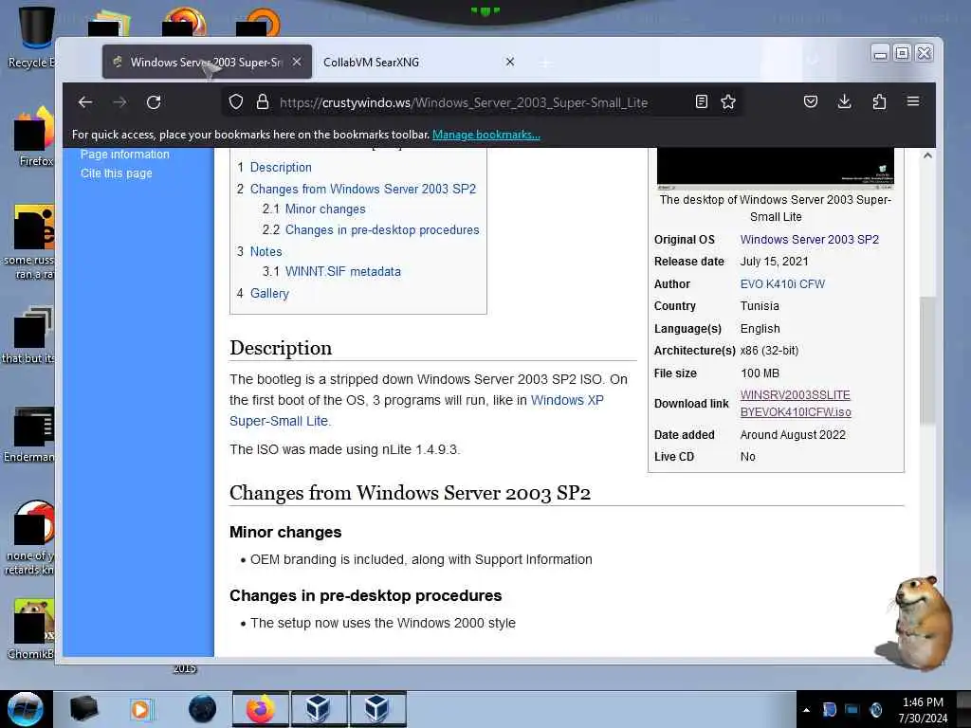971x728 pixels.
Task: Jump to 2.1 Minor changes in contents
Action: tap(325, 209)
